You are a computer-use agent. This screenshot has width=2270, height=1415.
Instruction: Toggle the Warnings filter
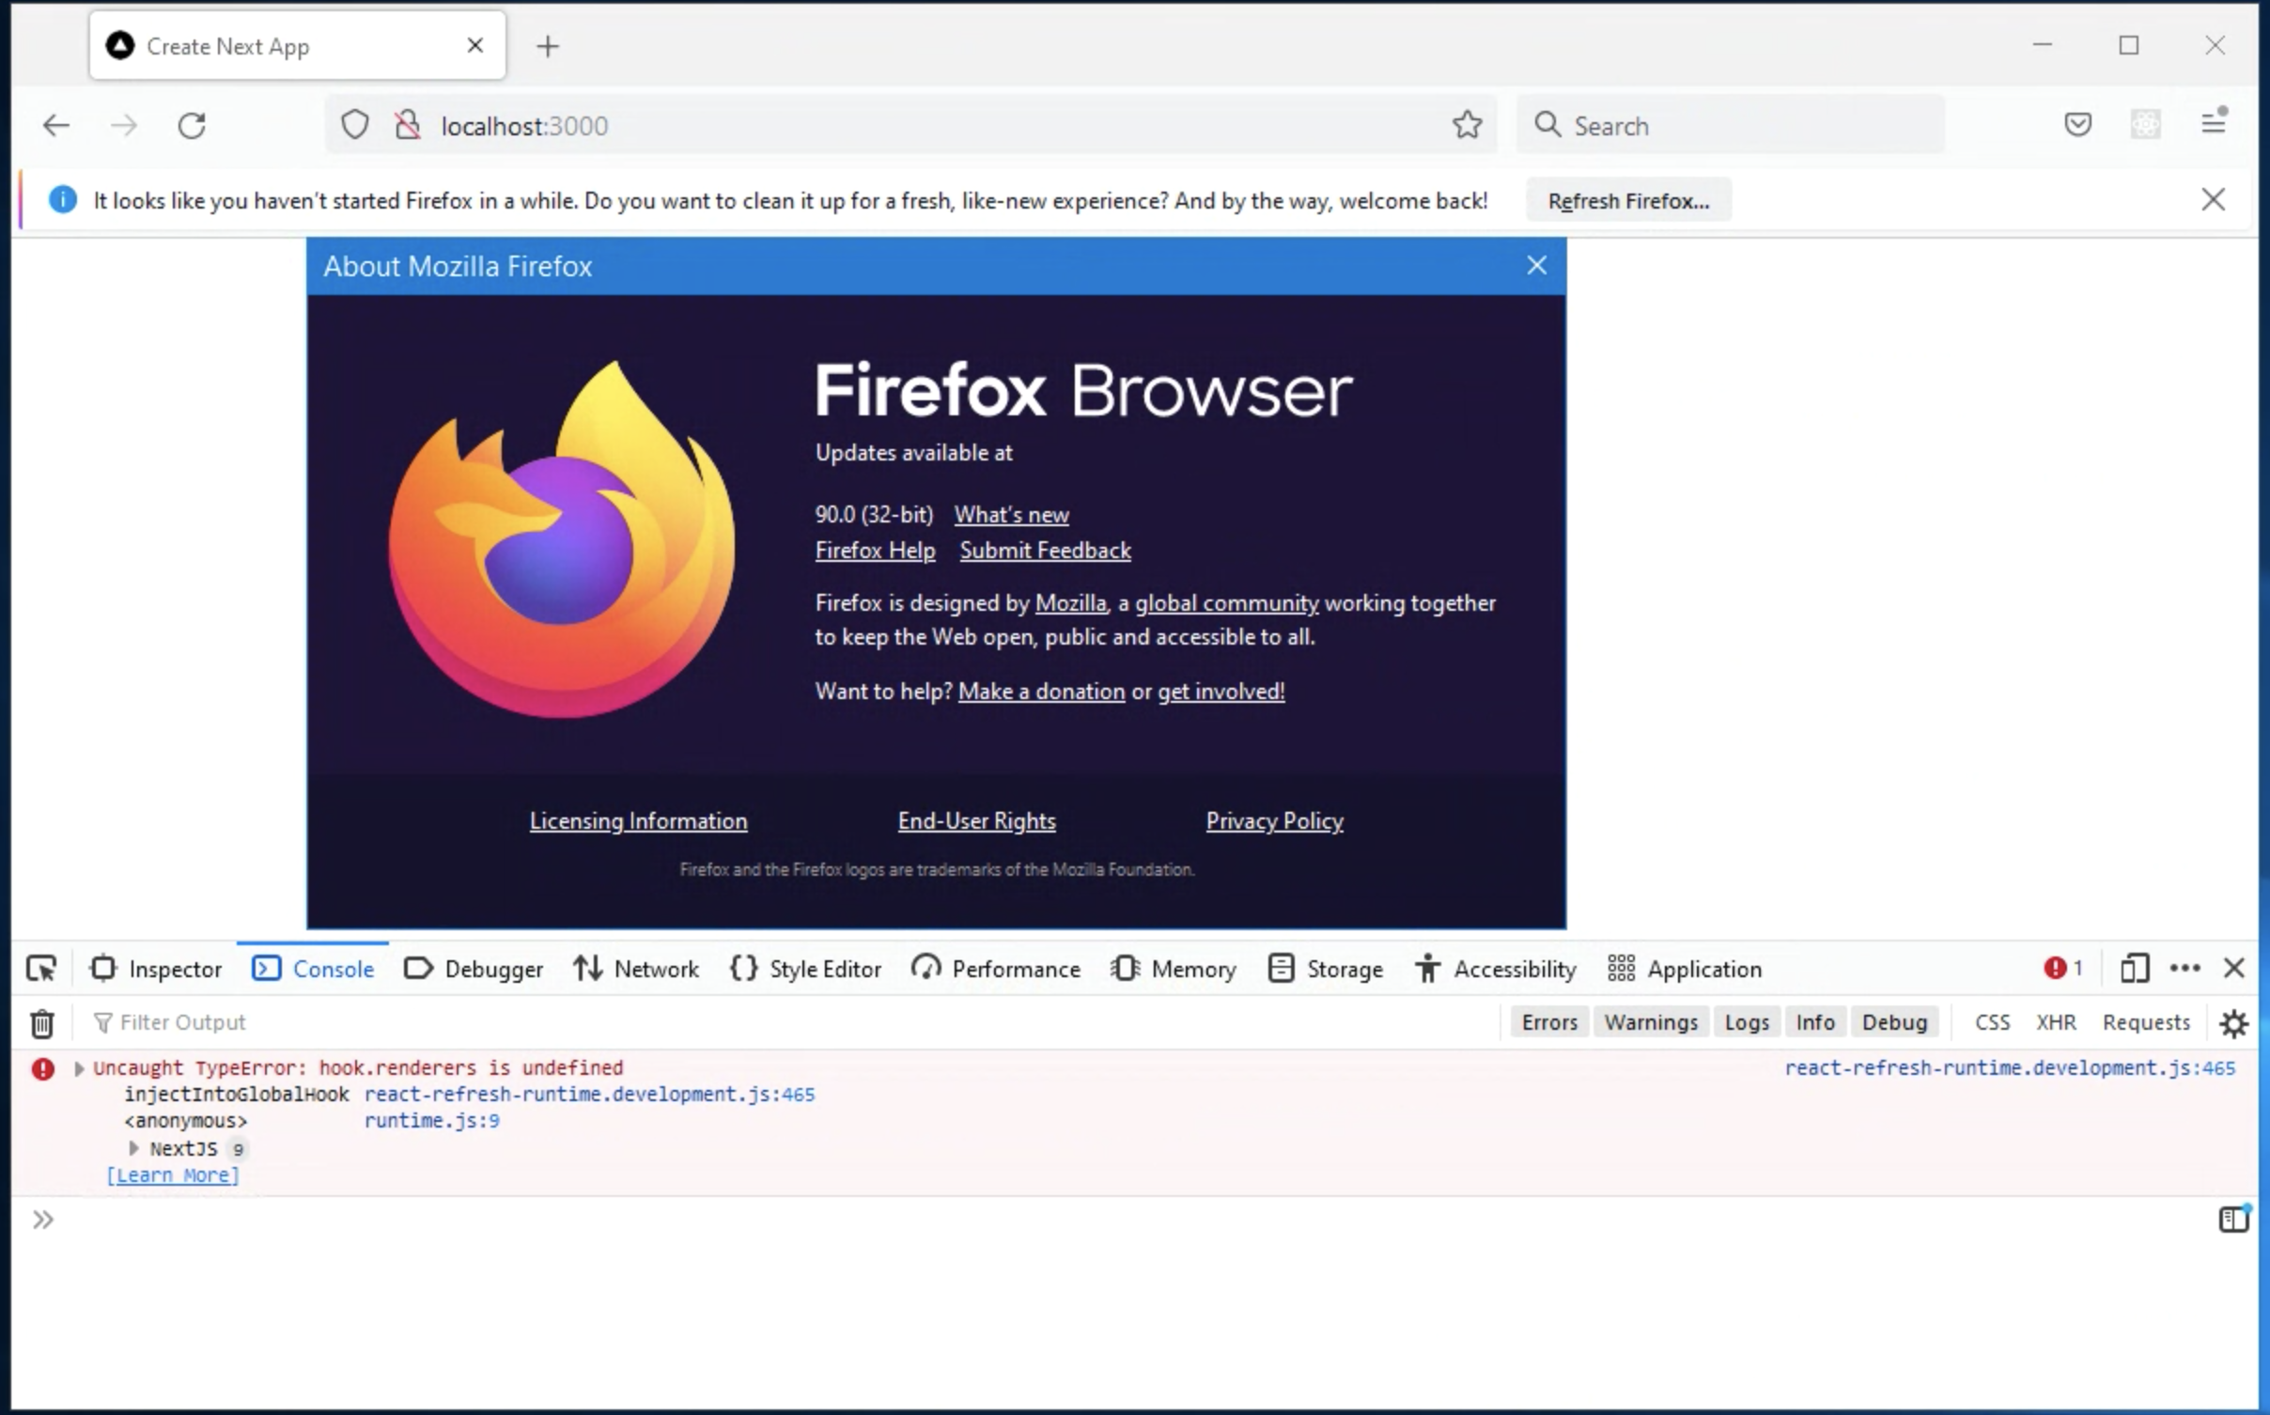coord(1651,1022)
